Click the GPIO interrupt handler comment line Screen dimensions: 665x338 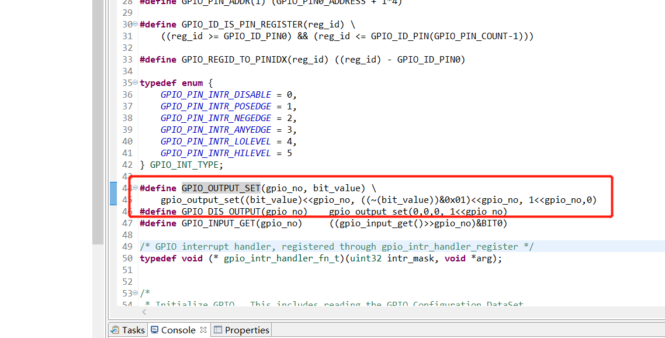click(x=337, y=247)
